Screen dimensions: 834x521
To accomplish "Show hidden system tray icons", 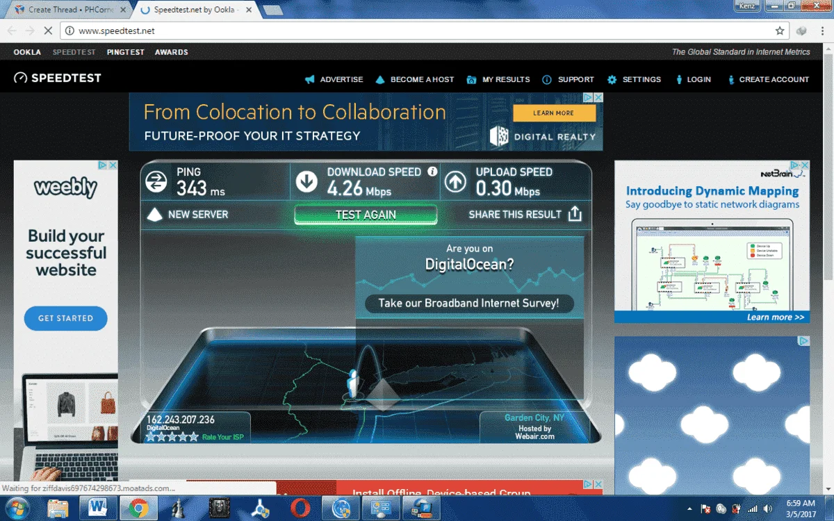I will (689, 509).
